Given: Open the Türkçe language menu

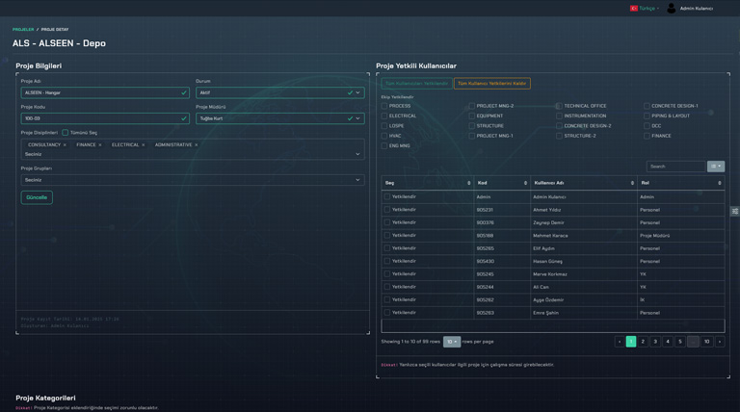Looking at the screenshot, I should click(645, 9).
